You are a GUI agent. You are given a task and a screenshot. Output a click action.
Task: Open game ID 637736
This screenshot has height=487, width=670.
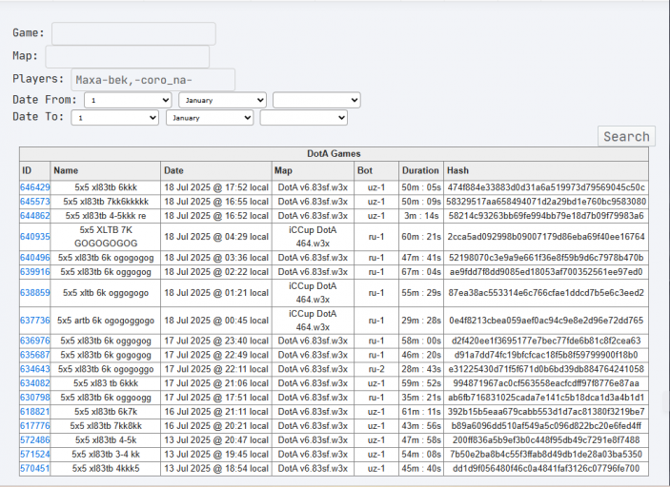point(35,321)
